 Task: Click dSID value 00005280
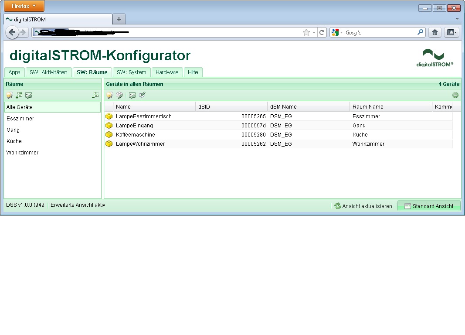253,135
